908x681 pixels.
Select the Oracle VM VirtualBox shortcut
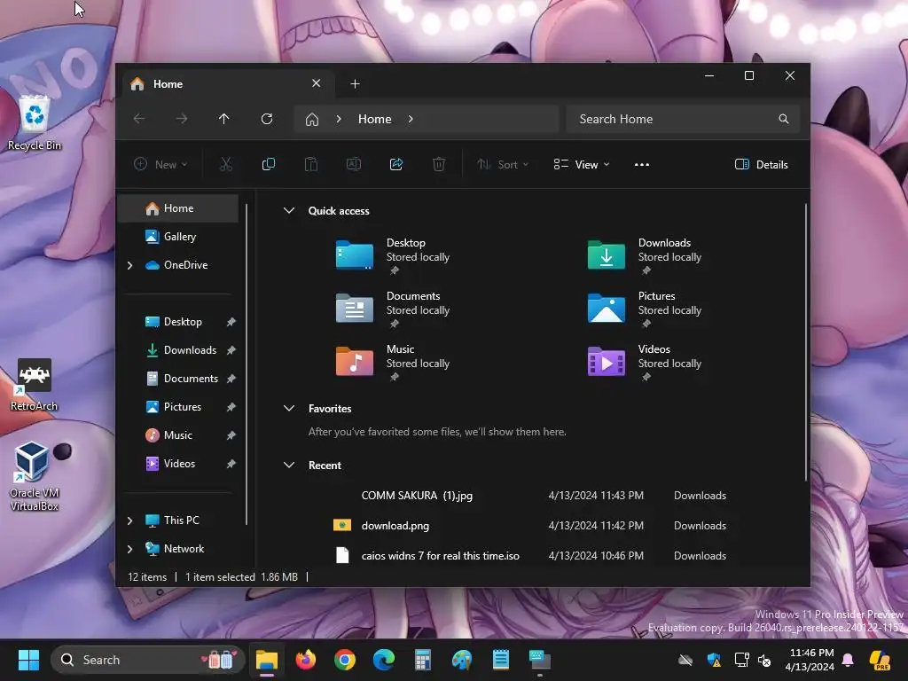coord(35,476)
